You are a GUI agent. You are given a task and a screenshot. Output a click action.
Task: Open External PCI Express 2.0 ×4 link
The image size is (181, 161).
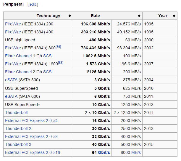click(31, 121)
